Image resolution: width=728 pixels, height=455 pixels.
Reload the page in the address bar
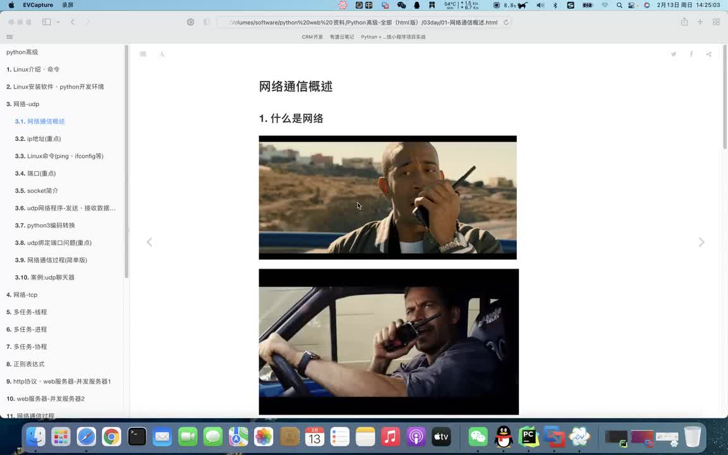click(506, 22)
